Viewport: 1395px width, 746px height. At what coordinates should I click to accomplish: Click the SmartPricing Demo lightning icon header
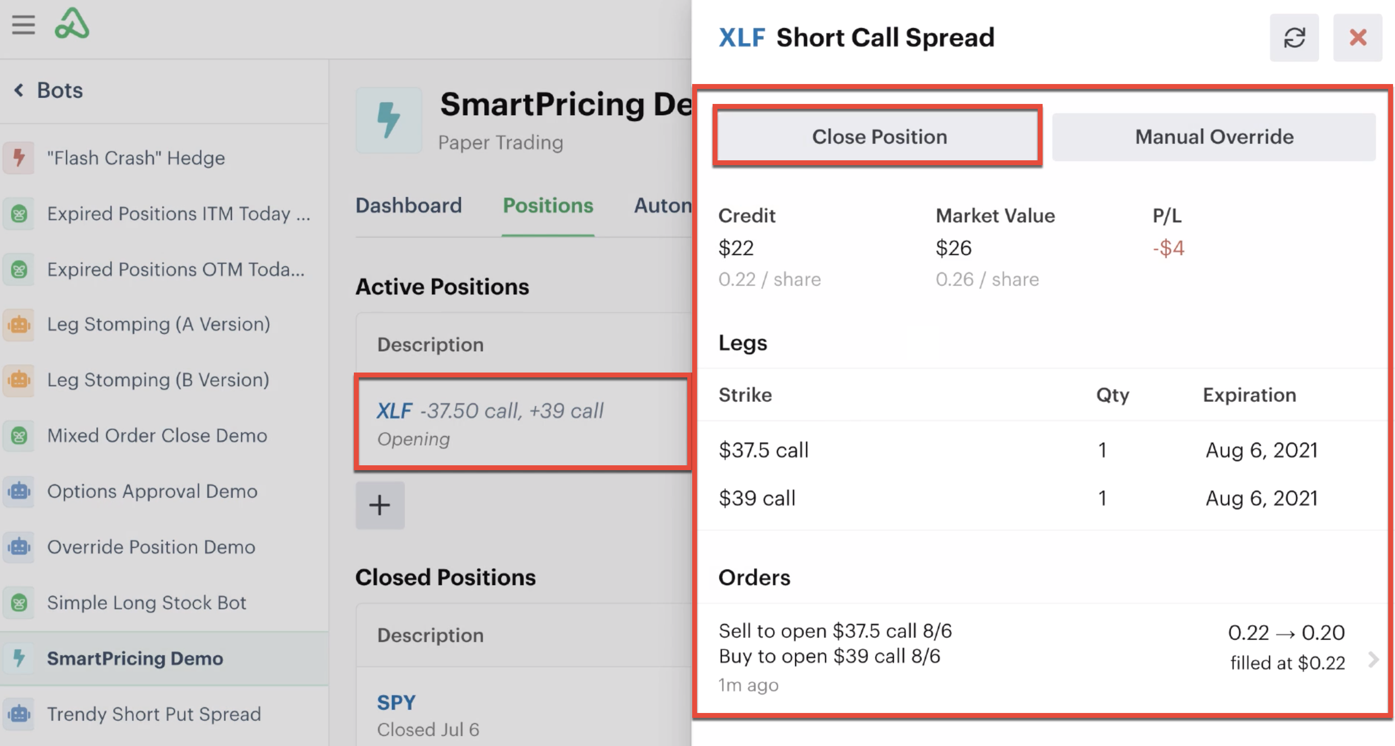tap(389, 120)
